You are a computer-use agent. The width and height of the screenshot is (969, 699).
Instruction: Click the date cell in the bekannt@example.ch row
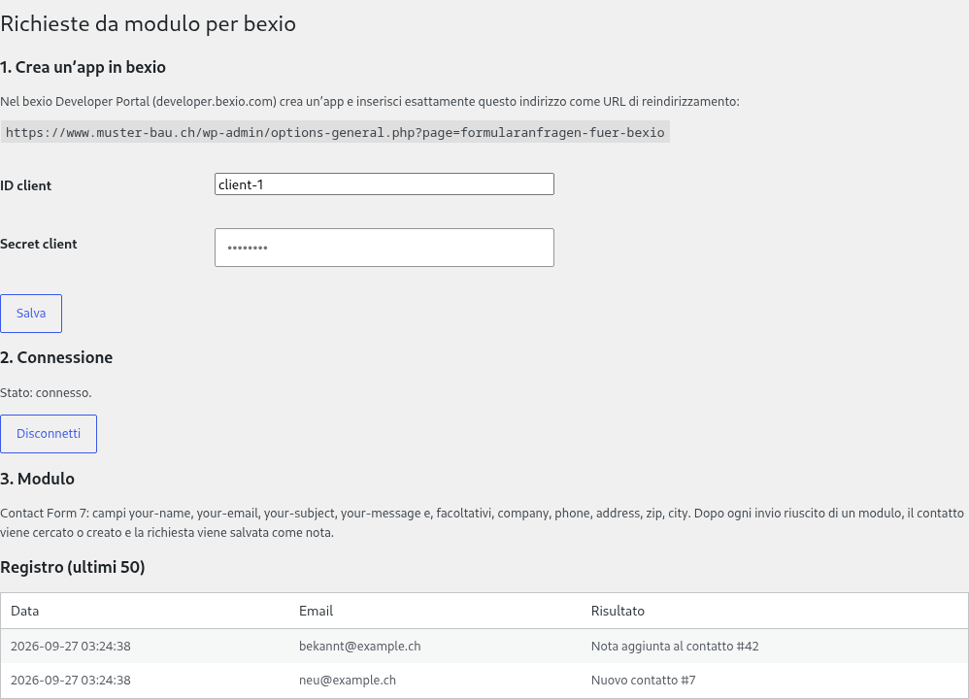tap(71, 647)
